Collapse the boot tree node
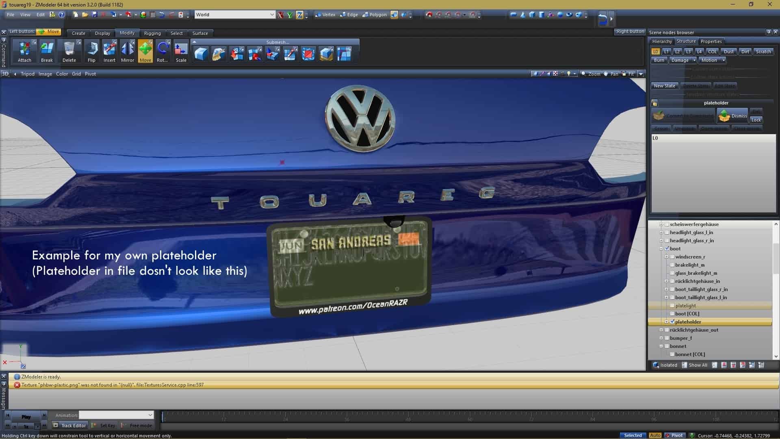The image size is (780, 439). (661, 249)
